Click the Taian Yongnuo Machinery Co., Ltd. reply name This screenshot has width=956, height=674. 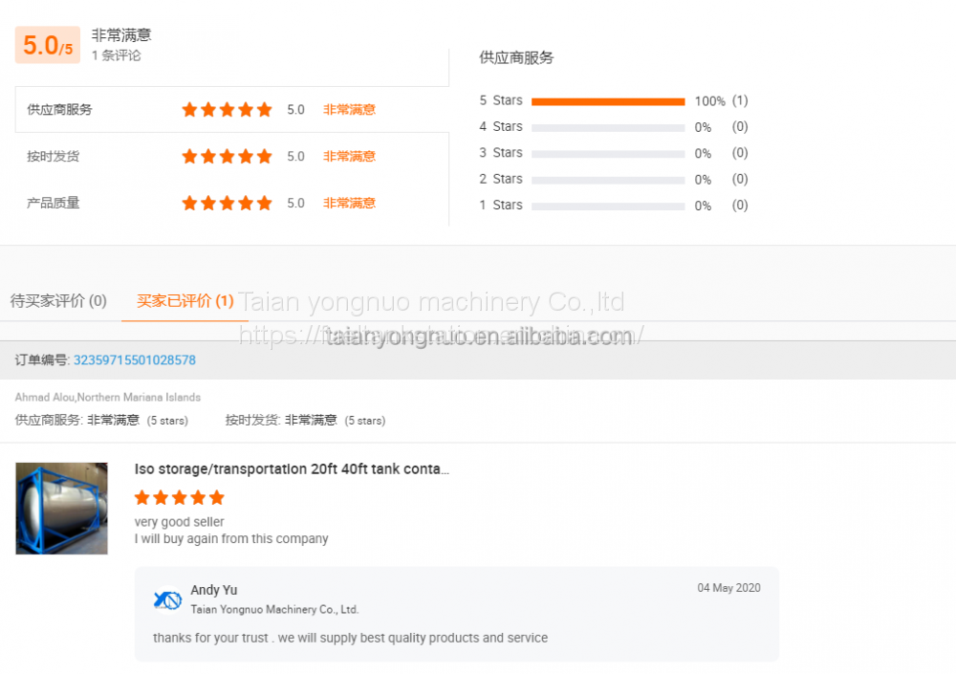tap(274, 610)
